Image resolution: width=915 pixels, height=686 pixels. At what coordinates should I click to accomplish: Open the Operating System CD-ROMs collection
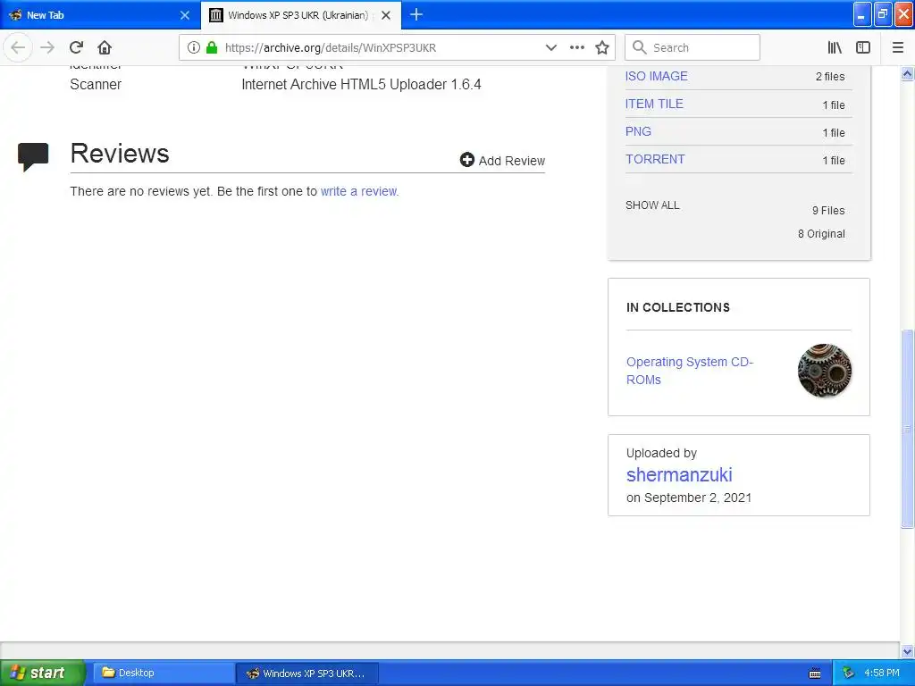pyautogui.click(x=690, y=371)
